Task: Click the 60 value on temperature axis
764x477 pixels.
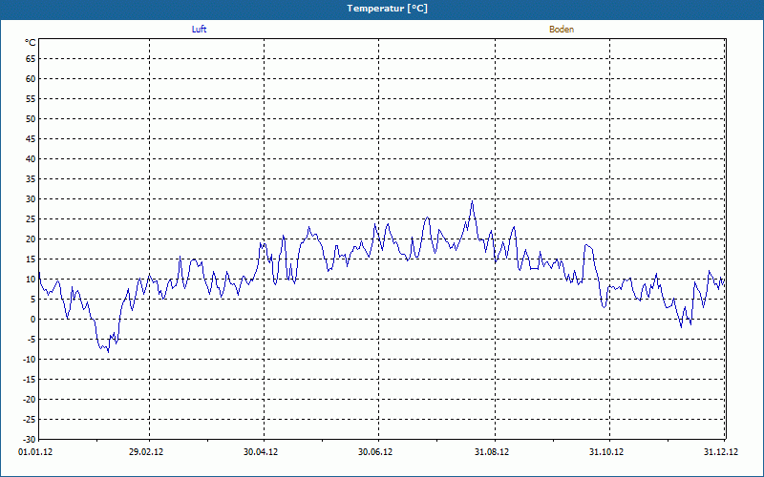Action: (31, 79)
